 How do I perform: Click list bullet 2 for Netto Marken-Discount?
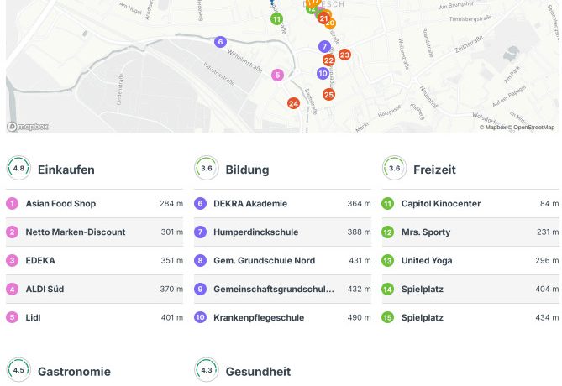13,232
